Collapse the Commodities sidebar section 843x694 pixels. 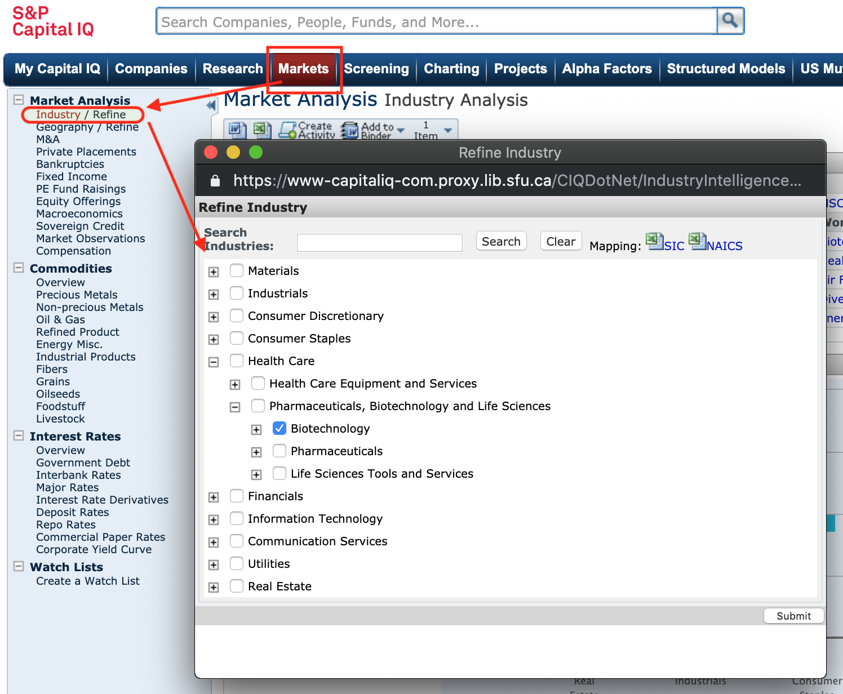pos(19,268)
